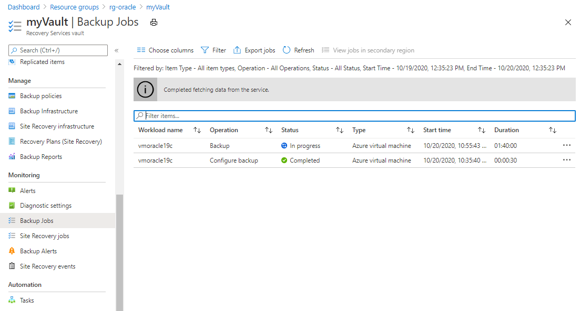Sort jobs by Start time column
The width and height of the screenshot is (580, 311).
(x=481, y=130)
